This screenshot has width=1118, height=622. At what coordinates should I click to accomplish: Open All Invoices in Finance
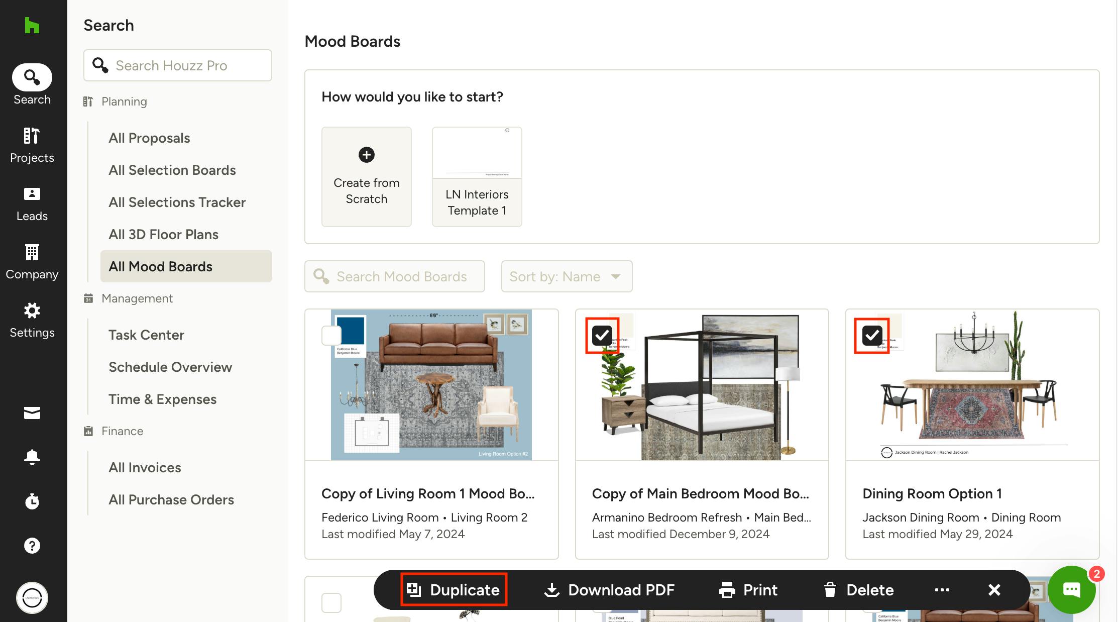point(145,468)
